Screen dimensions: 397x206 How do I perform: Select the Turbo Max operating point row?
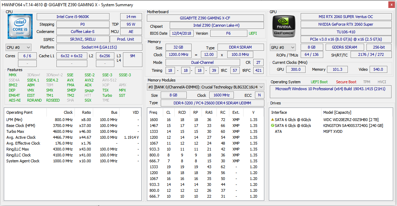(16, 131)
